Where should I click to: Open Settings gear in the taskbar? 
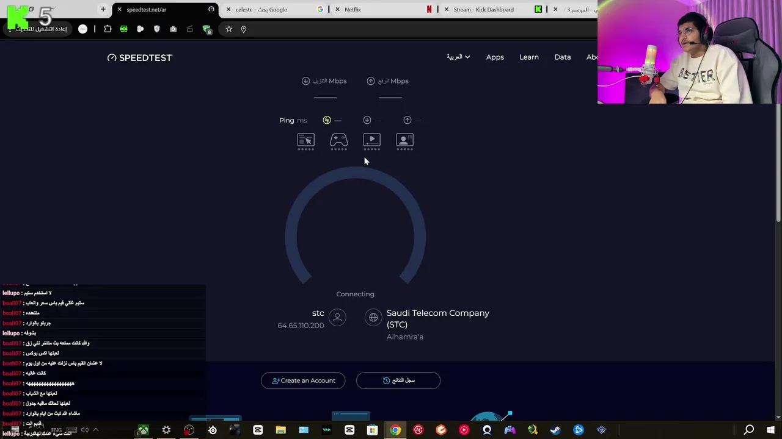(166, 430)
